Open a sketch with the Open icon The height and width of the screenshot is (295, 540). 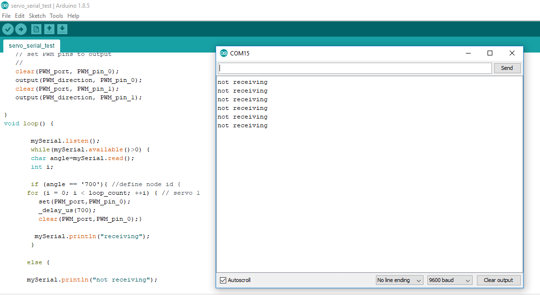pyautogui.click(x=49, y=29)
